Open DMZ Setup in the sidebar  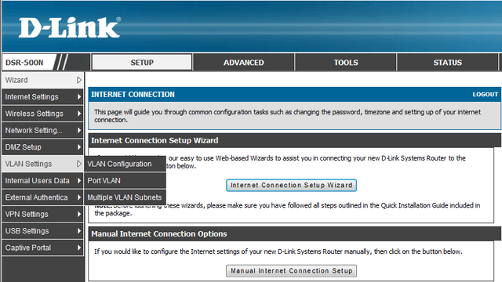[42, 147]
